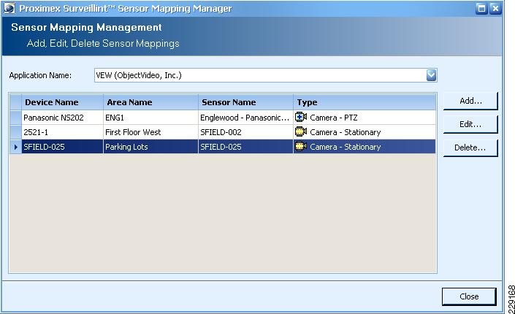The height and width of the screenshot is (314, 515).
Task: Click the row arrow indicator beside SFIELD-025
Action: (x=15, y=147)
